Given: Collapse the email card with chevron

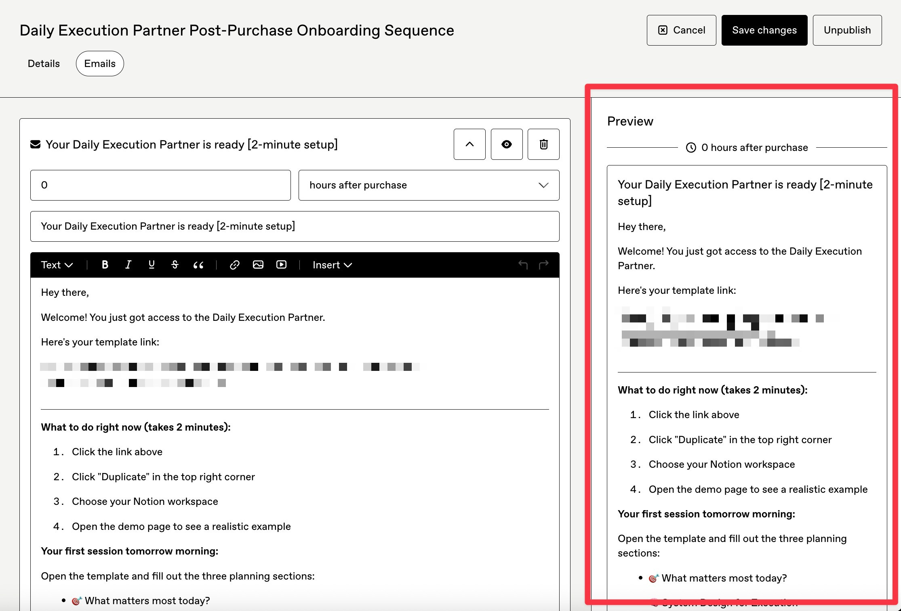Looking at the screenshot, I should click(469, 144).
